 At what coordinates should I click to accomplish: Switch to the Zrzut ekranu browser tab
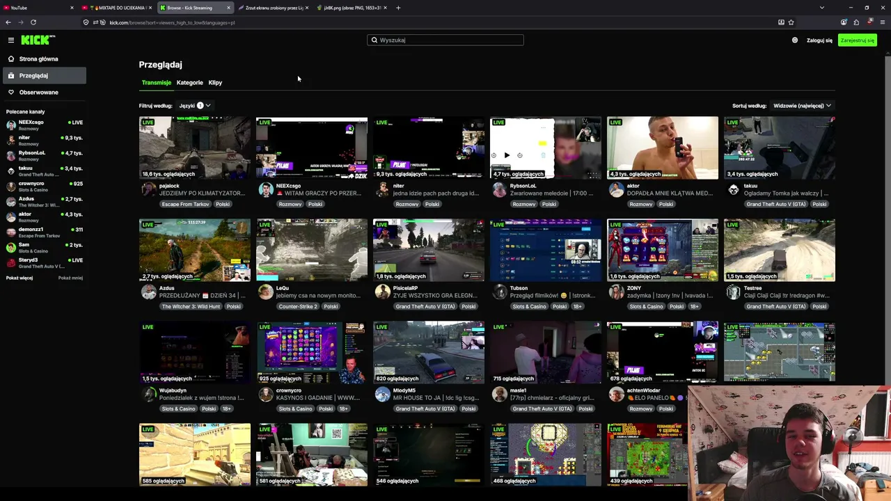273,8
